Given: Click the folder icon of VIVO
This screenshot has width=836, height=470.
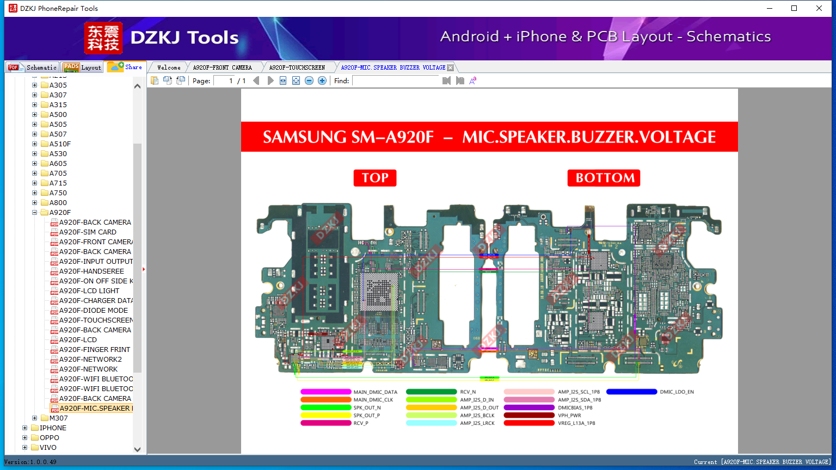Looking at the screenshot, I should (35, 447).
